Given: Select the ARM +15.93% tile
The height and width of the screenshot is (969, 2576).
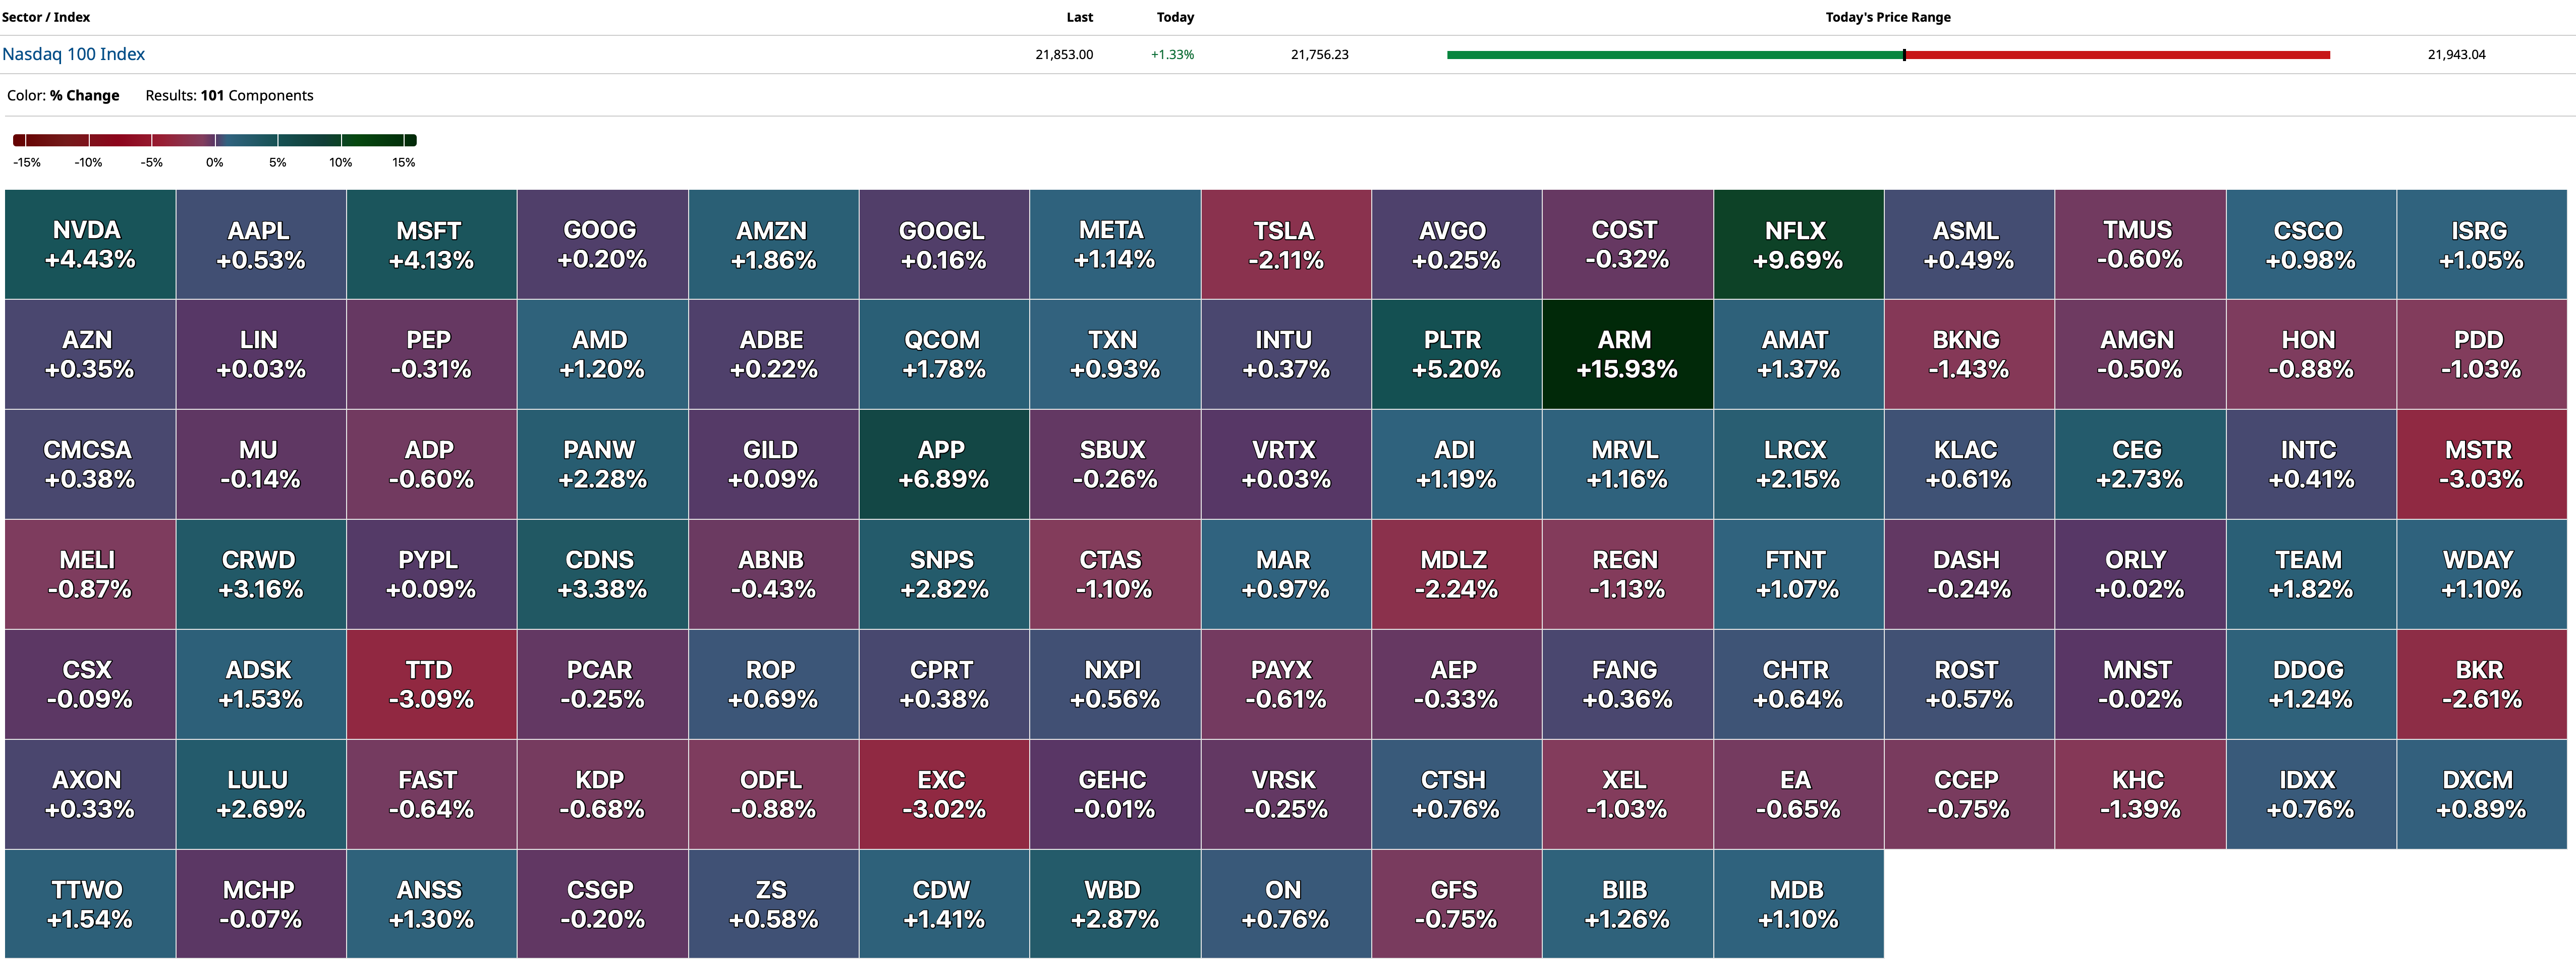Looking at the screenshot, I should point(1627,355).
